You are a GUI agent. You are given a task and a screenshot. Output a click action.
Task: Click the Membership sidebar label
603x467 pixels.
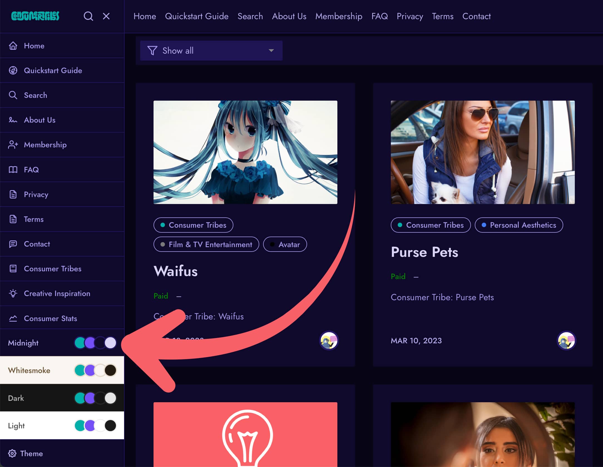45,145
